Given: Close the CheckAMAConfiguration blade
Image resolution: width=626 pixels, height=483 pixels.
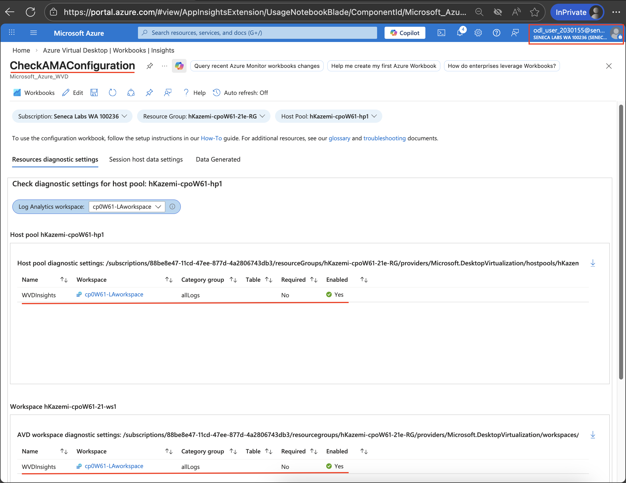Looking at the screenshot, I should click(609, 66).
